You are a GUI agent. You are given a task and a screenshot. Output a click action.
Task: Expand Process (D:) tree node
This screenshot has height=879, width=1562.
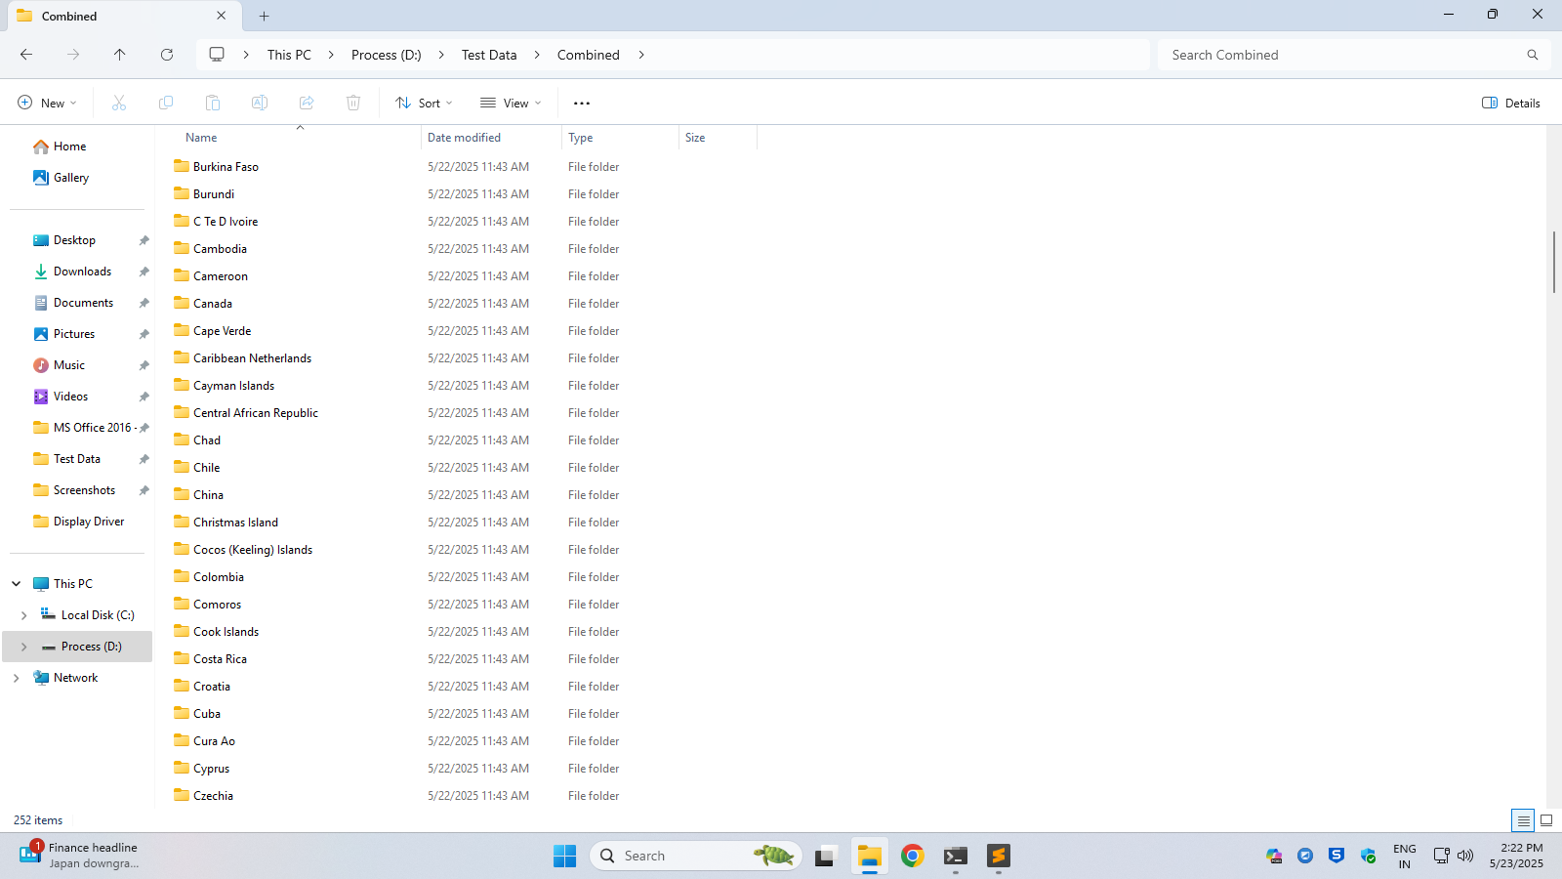click(x=24, y=647)
